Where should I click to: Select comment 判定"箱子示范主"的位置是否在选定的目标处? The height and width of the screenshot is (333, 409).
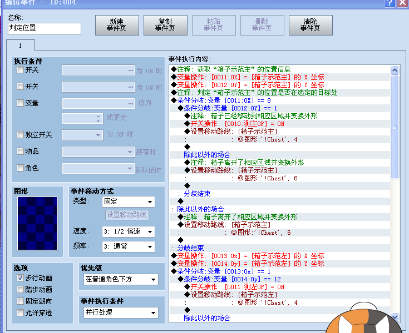point(280,93)
